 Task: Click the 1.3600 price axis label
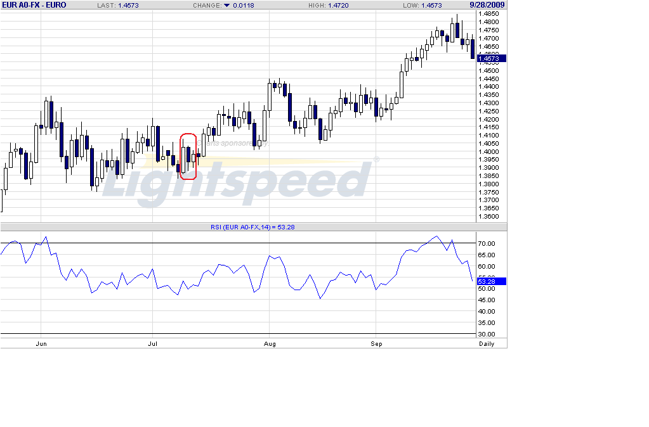[488, 217]
